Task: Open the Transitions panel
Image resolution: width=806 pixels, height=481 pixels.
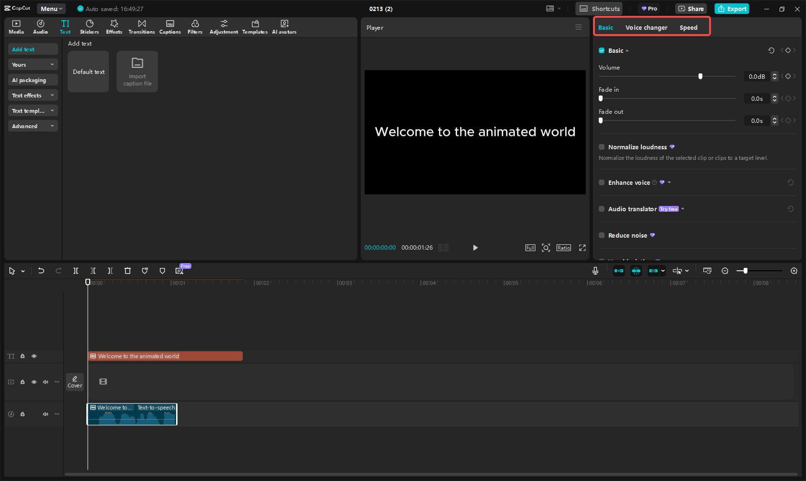Action: point(142,27)
